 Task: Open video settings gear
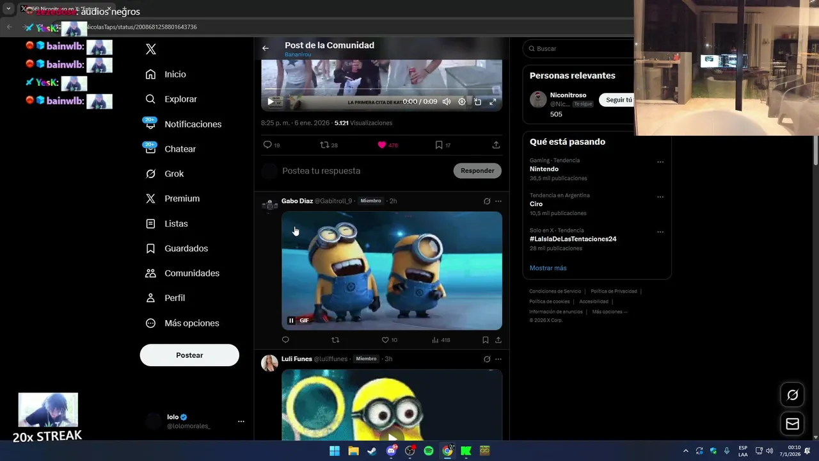point(462,101)
